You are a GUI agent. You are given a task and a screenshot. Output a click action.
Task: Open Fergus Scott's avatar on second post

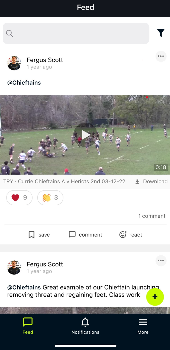click(x=14, y=268)
